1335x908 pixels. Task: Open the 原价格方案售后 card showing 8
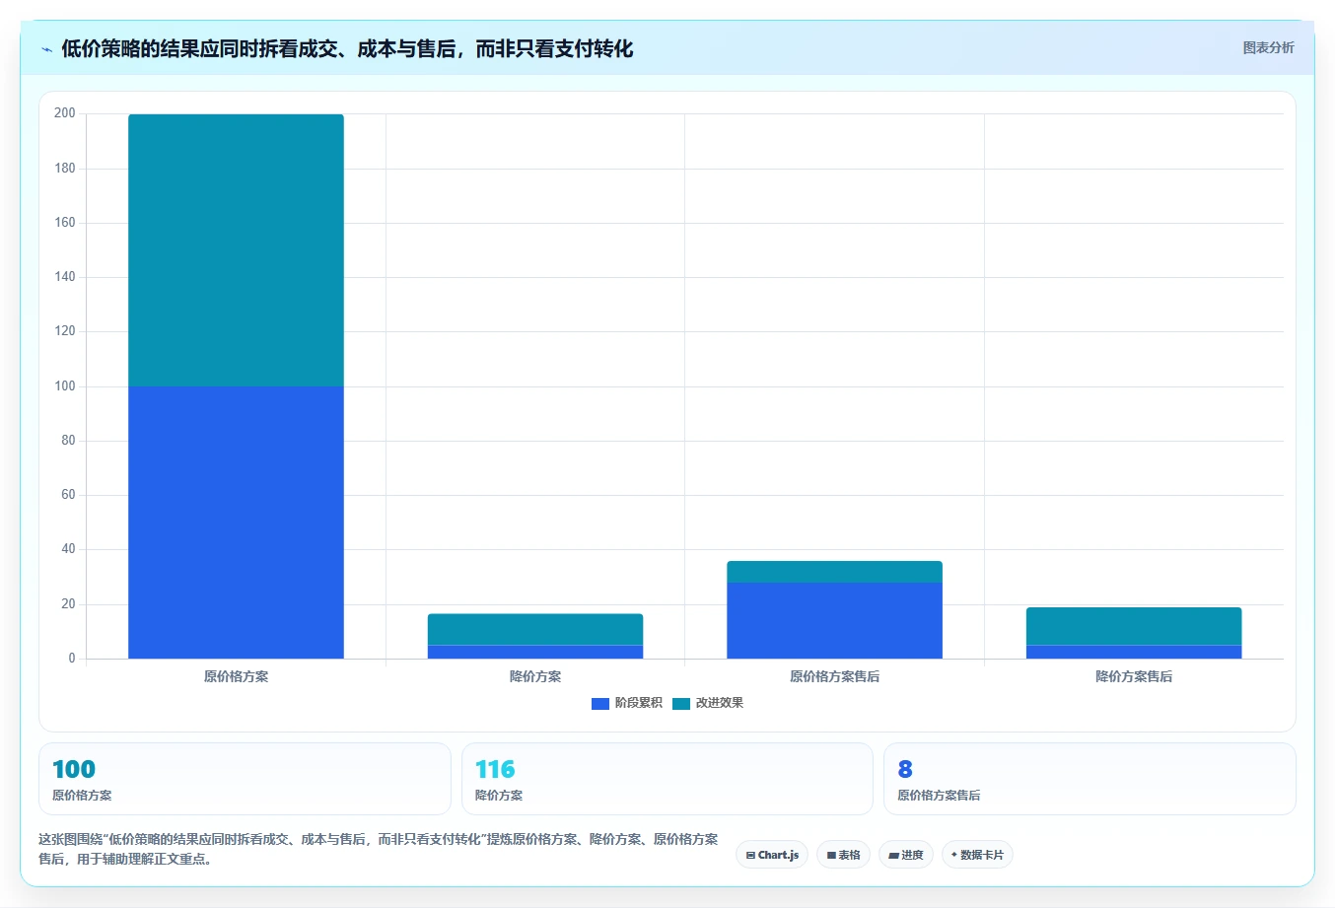tap(1089, 779)
